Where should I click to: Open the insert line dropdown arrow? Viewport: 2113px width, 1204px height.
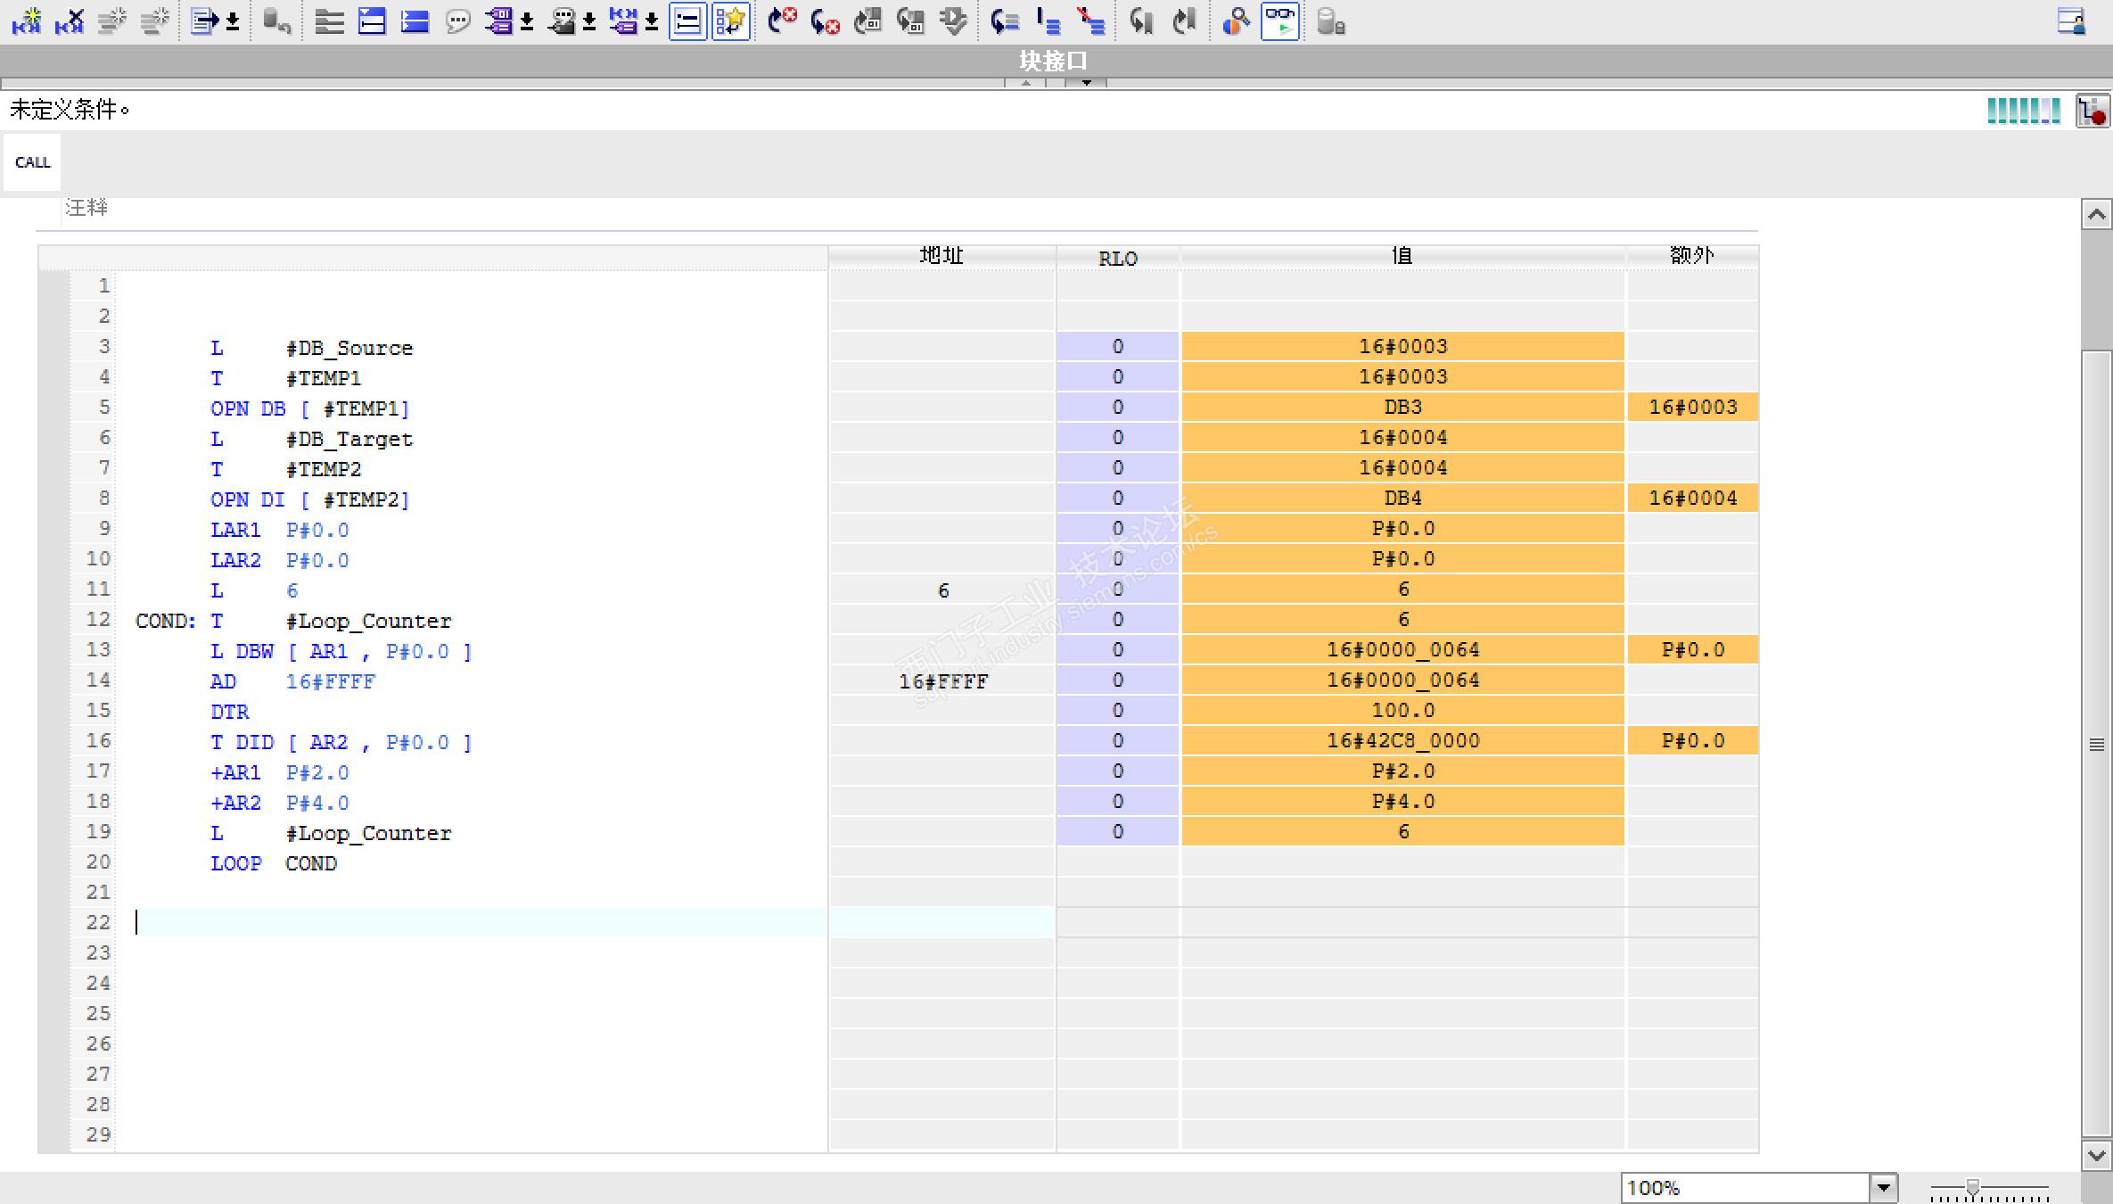coord(233,21)
